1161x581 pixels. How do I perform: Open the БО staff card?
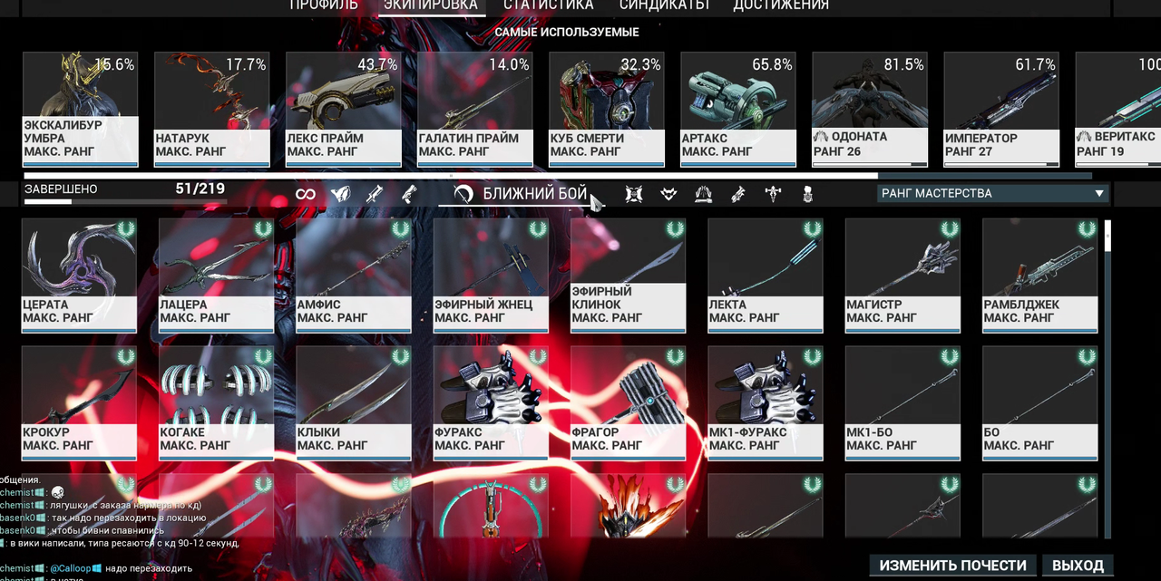tap(1040, 403)
